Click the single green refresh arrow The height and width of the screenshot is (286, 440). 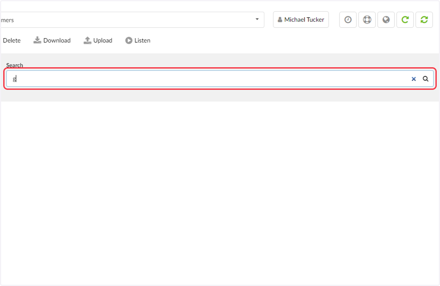point(405,20)
